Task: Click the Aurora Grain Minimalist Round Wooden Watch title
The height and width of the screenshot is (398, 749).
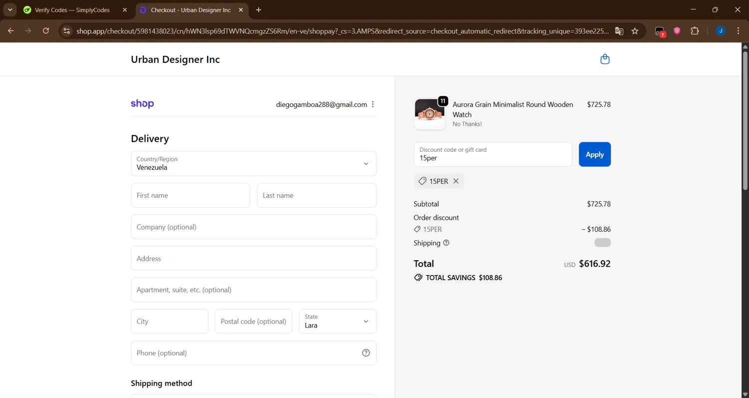Action: pyautogui.click(x=513, y=109)
